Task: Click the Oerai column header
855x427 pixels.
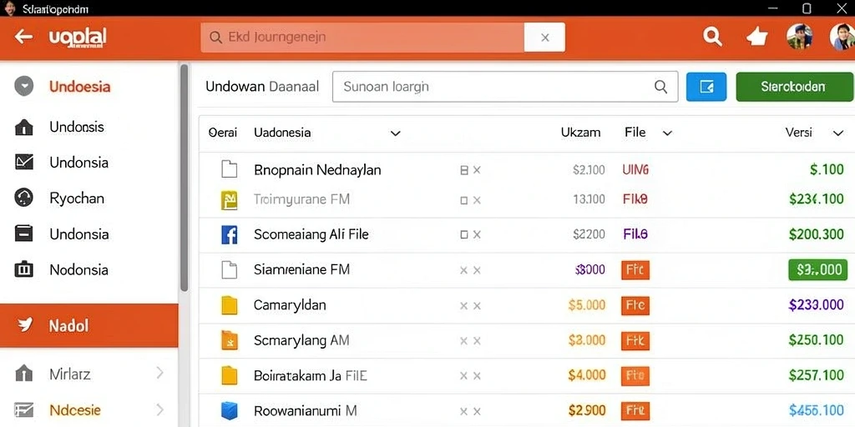Action: pos(222,133)
